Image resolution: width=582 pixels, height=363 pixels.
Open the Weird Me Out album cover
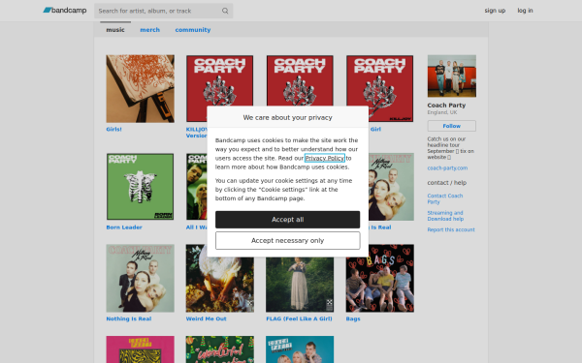(x=220, y=285)
